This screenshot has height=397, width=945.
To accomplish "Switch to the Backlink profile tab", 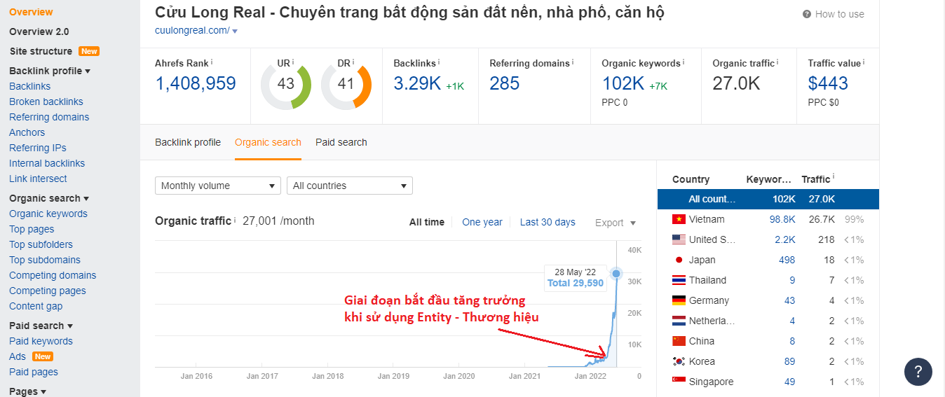I will click(188, 142).
